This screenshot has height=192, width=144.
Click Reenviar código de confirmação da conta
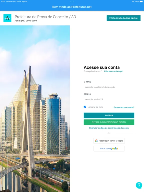tap(109, 128)
